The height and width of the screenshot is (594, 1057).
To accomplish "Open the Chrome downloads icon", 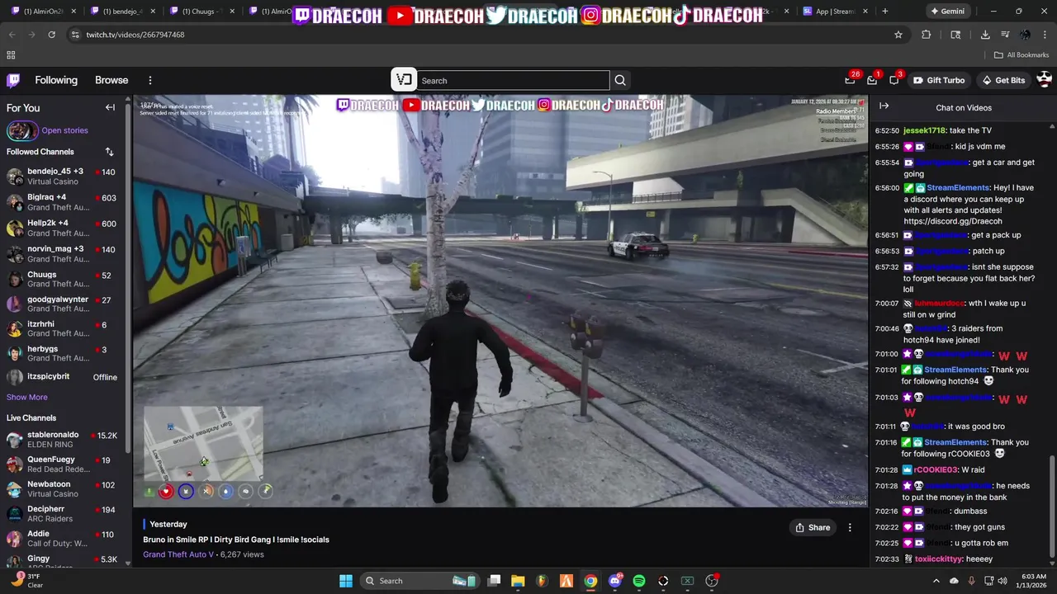I will tap(985, 35).
